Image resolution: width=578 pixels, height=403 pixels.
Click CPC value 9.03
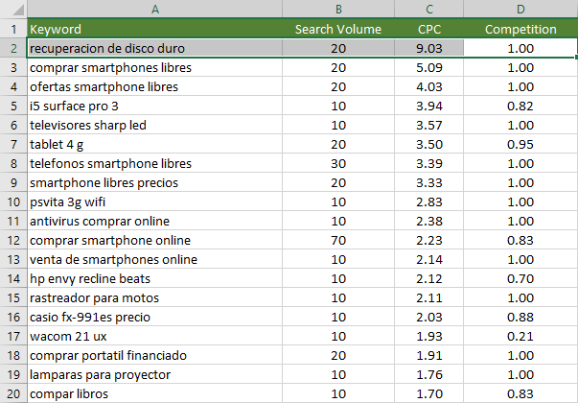(x=429, y=48)
